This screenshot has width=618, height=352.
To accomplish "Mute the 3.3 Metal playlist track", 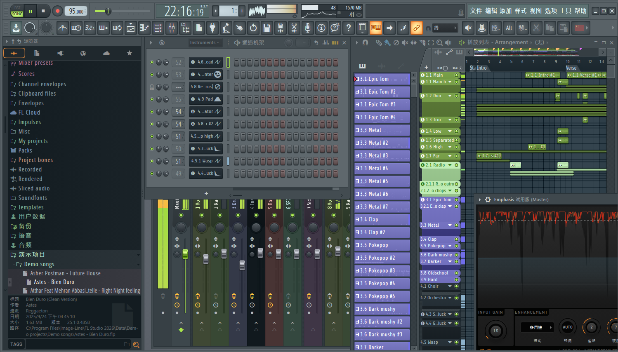I will pyautogui.click(x=457, y=225).
